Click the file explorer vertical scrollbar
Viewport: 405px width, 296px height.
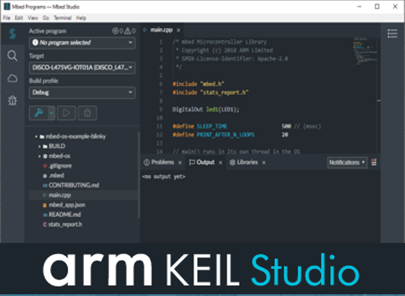139,175
